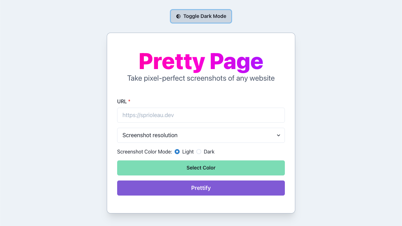402x226 pixels.
Task: Click the pixel-perfect screenshots subtitle text
Action: (x=201, y=78)
